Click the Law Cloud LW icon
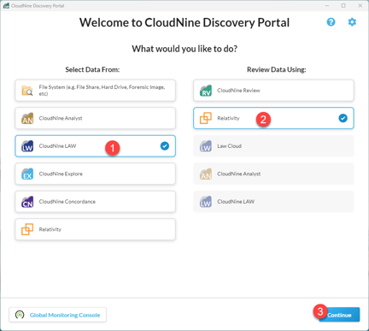 [206, 146]
